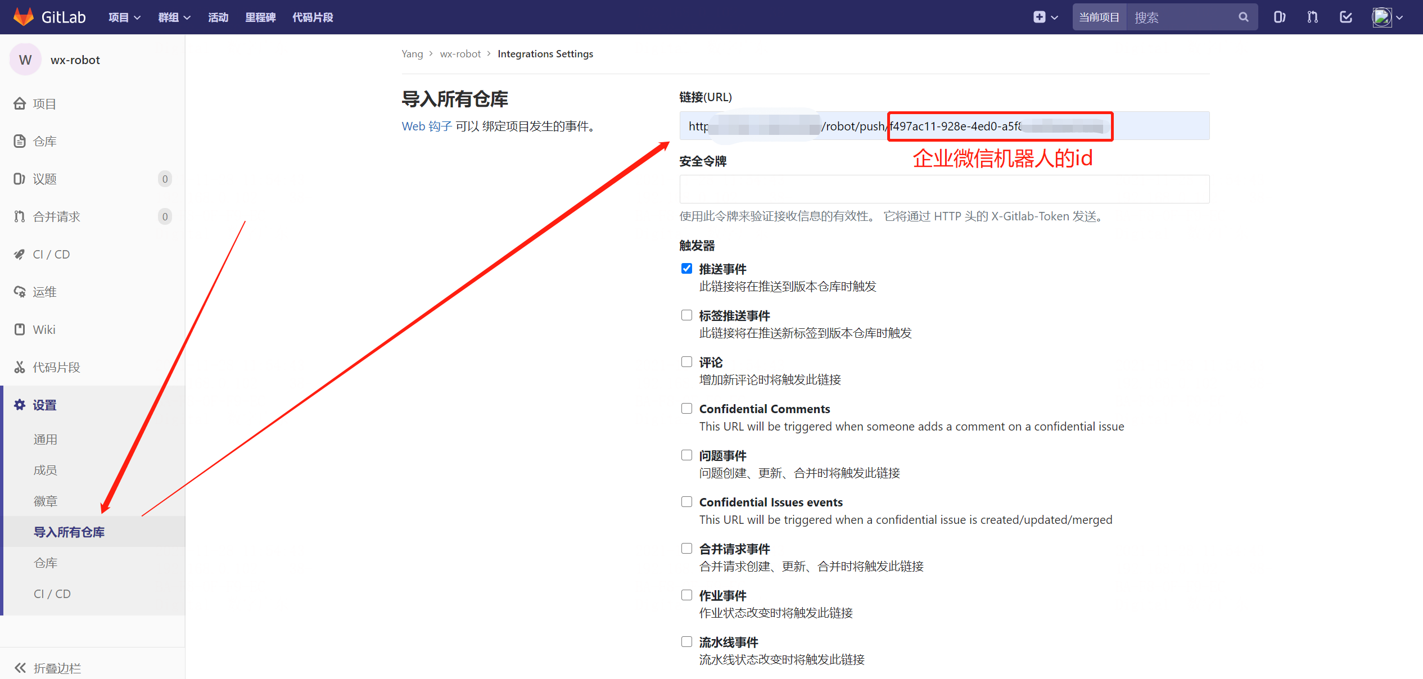Open CI / CD rocket sidebar item
The height and width of the screenshot is (679, 1423).
pos(51,254)
